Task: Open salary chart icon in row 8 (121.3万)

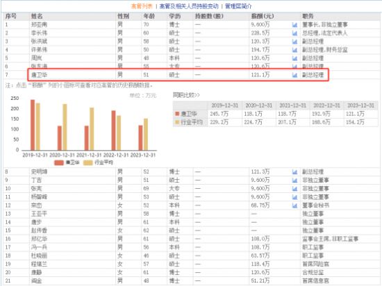Action: coord(294,172)
